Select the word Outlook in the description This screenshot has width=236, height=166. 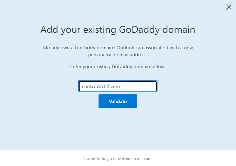(125, 48)
